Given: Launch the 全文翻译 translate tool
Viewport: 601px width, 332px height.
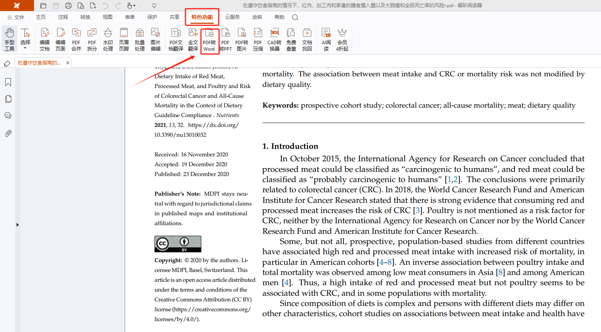Looking at the screenshot, I should (x=193, y=40).
